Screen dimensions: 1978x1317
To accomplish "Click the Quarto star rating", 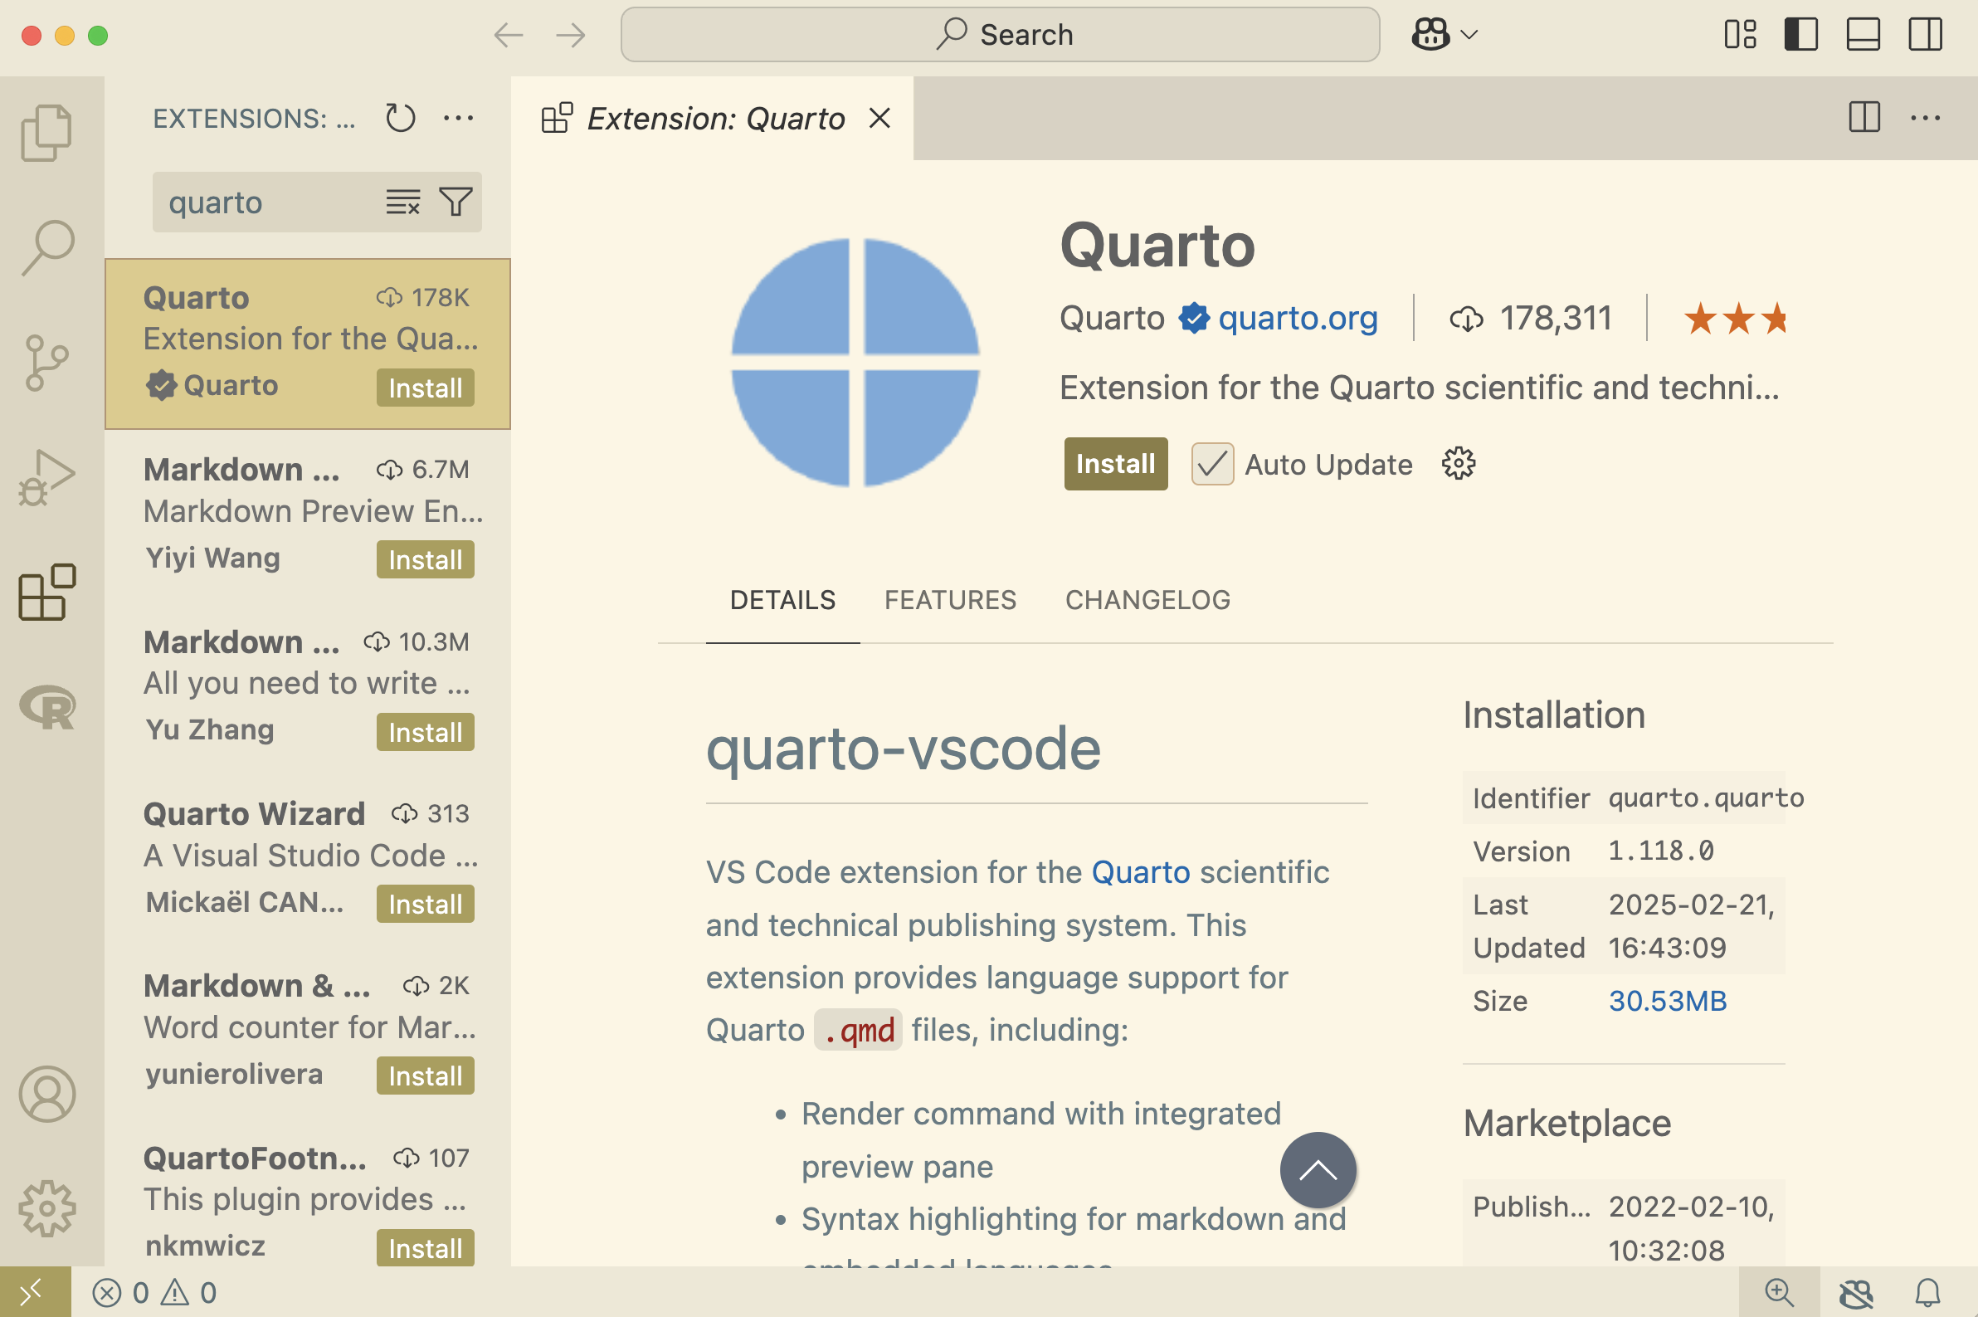I will point(1736,319).
